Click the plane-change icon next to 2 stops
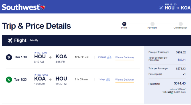The height and width of the screenshot is (105, 191). pyautogui.click(x=109, y=57)
